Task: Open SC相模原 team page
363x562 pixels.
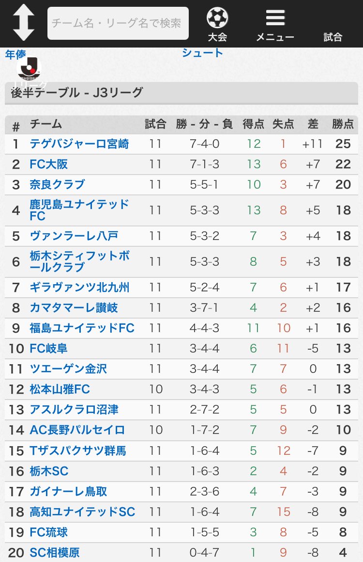Action: 54,553
